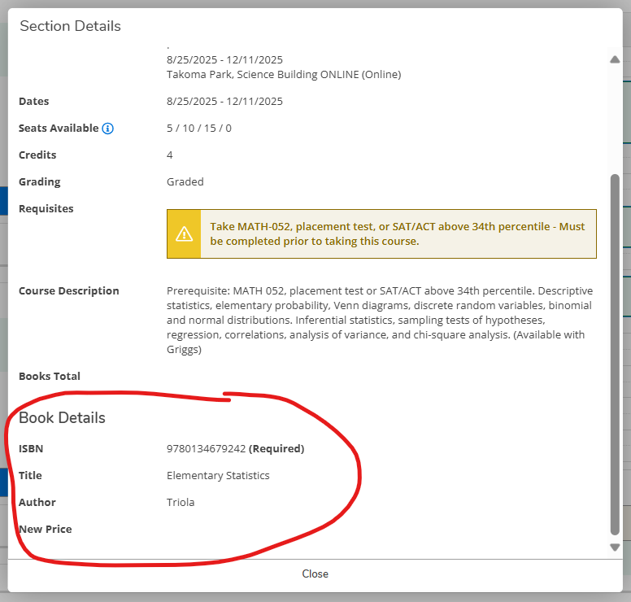Screen dimensions: 631x602
Task: Click the course description paragraph
Action: tap(380, 321)
